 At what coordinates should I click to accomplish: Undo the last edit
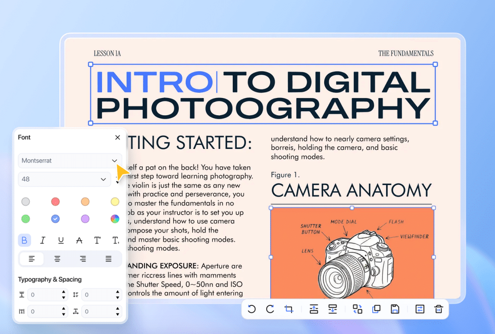coord(251,309)
